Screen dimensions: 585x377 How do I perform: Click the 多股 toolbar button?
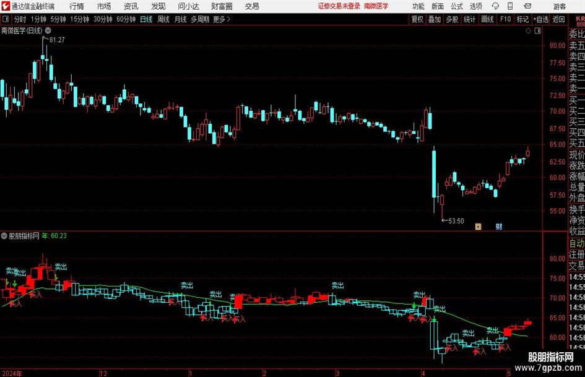[452, 19]
